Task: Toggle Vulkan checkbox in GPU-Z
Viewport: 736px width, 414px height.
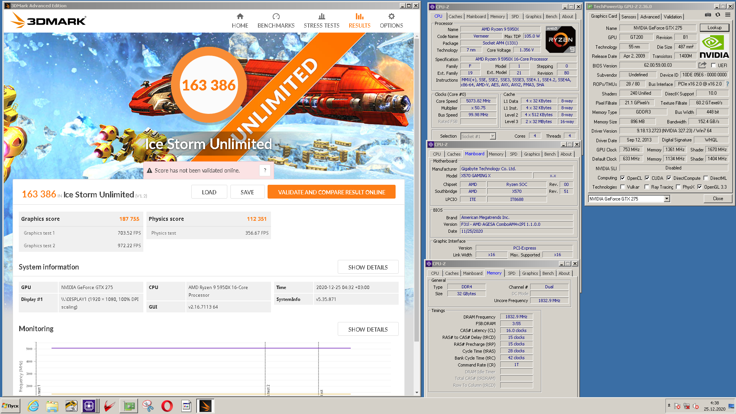Action: [x=623, y=187]
